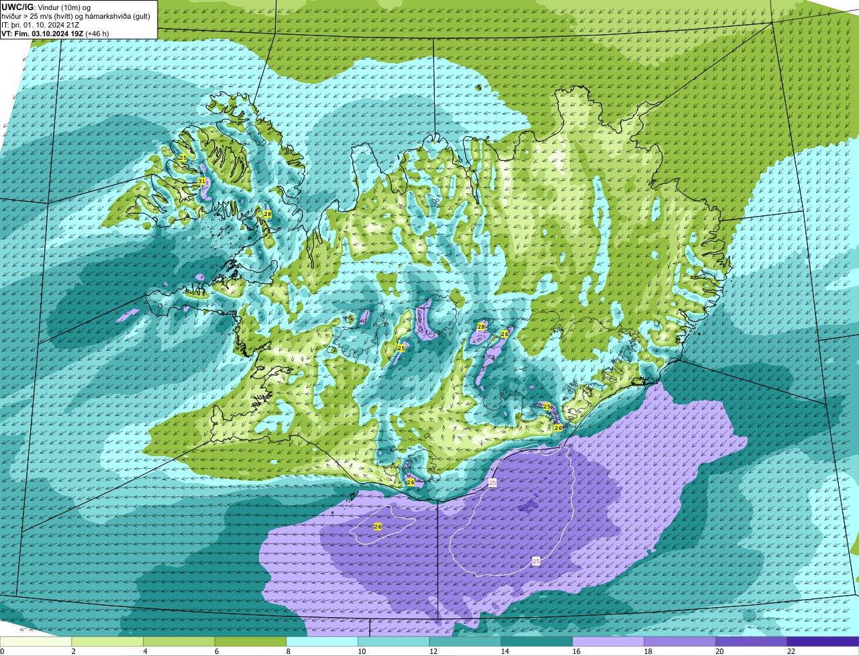This screenshot has width=859, height=656.
Task: Click the legend tick label '20'
Action: pyautogui.click(x=719, y=651)
